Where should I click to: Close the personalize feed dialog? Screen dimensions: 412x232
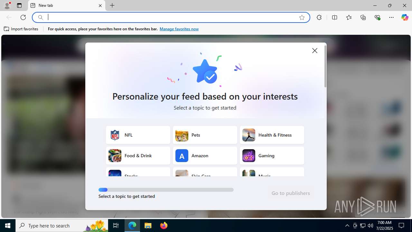tap(315, 51)
